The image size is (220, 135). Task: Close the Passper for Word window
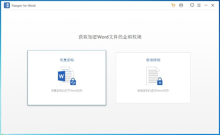213,5
